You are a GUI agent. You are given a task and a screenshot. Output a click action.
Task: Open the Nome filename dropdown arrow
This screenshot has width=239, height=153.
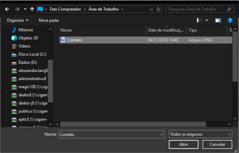[161, 134]
